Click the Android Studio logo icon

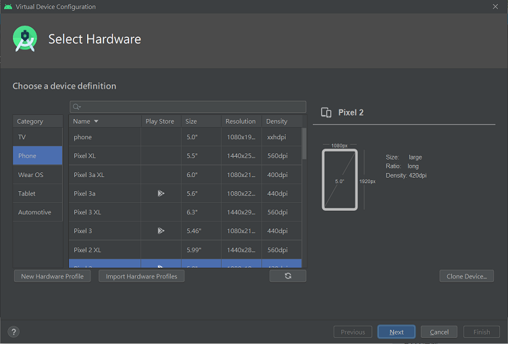[25, 39]
